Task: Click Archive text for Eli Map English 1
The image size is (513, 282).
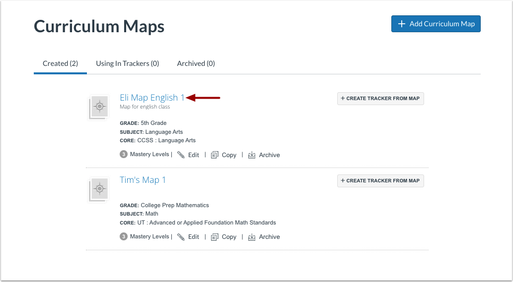Action: pos(269,155)
